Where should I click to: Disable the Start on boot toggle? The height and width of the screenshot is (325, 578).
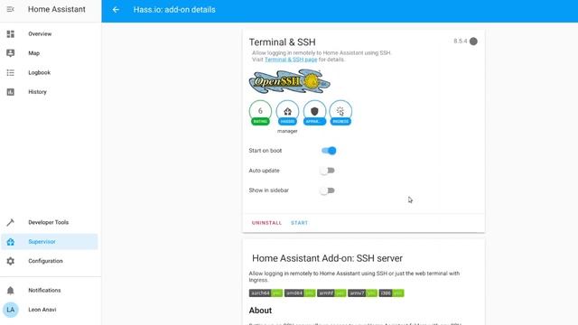329,151
